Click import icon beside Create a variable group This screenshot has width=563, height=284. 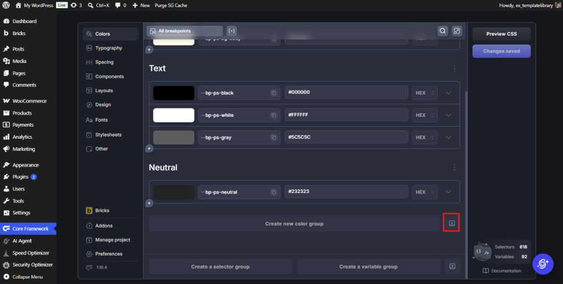pos(452,266)
